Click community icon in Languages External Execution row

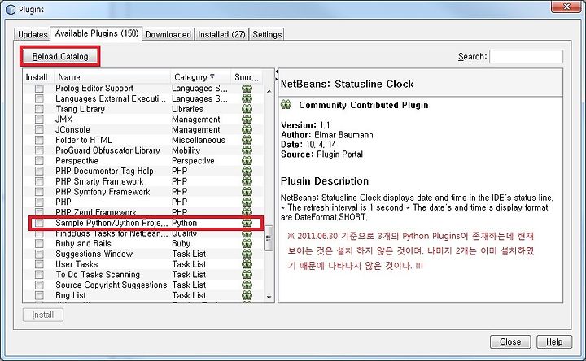click(x=247, y=98)
